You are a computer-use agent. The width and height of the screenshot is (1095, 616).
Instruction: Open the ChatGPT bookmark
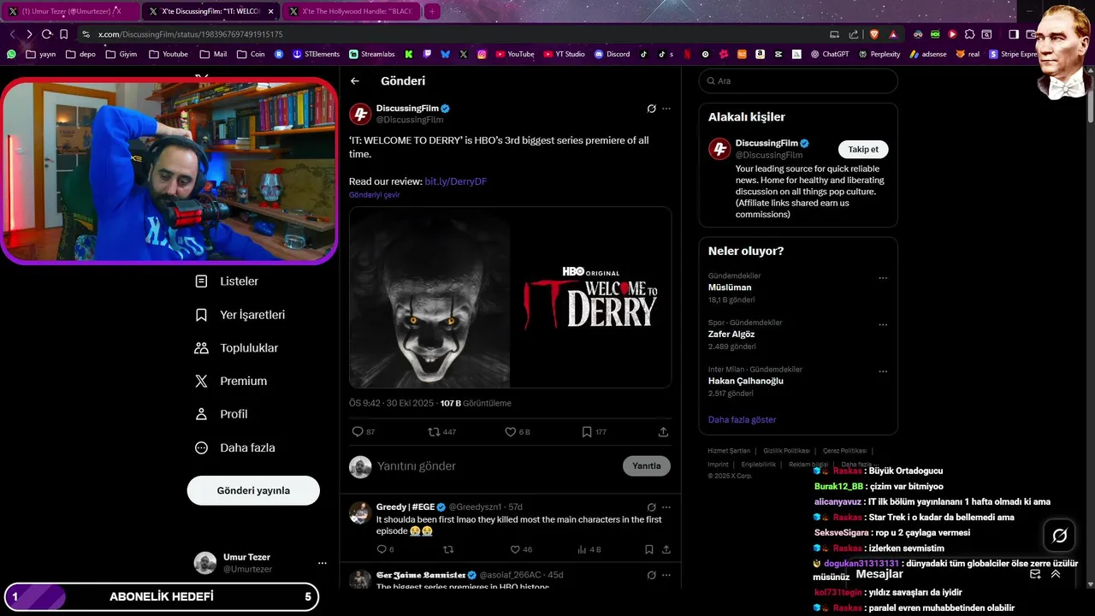830,54
